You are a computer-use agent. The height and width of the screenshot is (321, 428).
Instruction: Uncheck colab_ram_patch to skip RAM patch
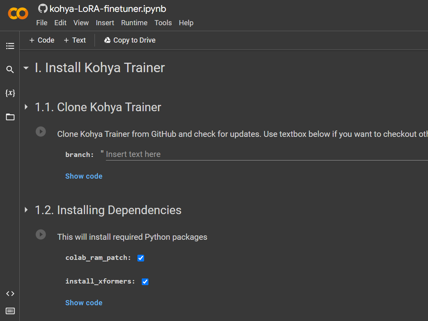pos(141,258)
